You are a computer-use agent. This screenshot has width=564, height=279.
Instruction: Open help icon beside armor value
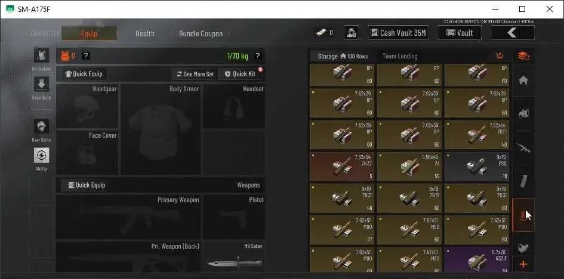point(86,55)
